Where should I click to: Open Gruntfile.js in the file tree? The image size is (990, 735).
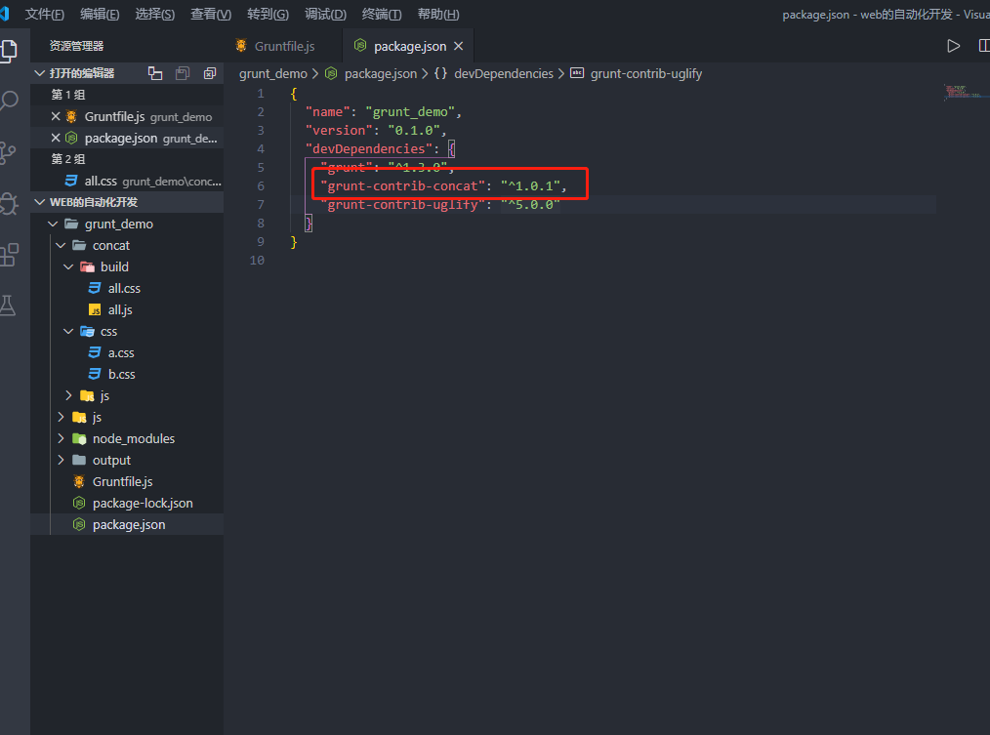click(122, 482)
